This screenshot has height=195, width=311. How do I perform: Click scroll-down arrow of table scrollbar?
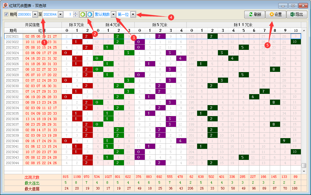coord(304,171)
